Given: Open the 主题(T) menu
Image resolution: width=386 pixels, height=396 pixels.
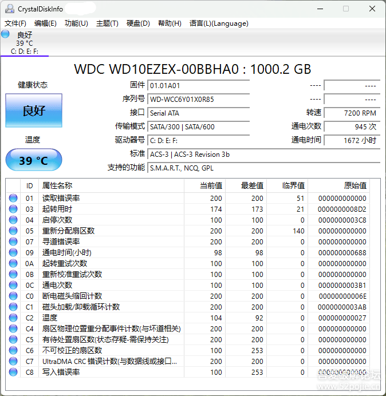Looking at the screenshot, I should tap(107, 23).
